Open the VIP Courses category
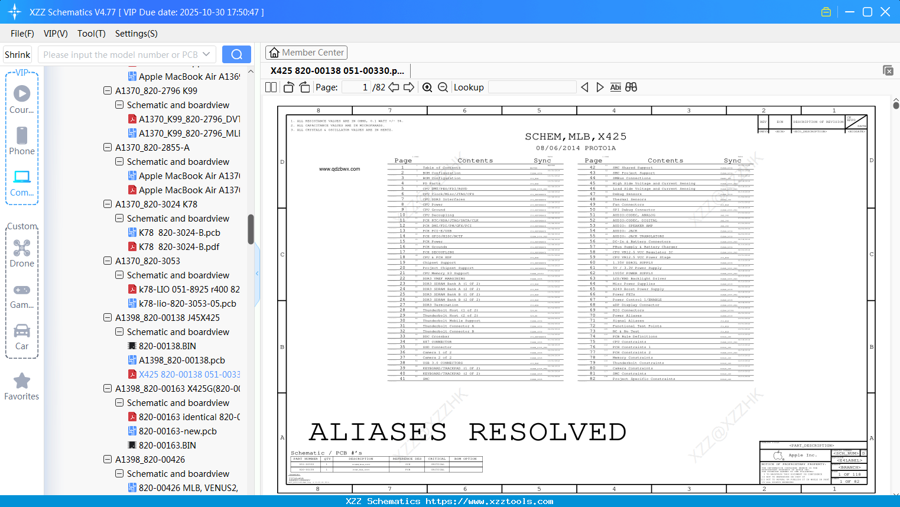This screenshot has width=900, height=507. [x=22, y=99]
